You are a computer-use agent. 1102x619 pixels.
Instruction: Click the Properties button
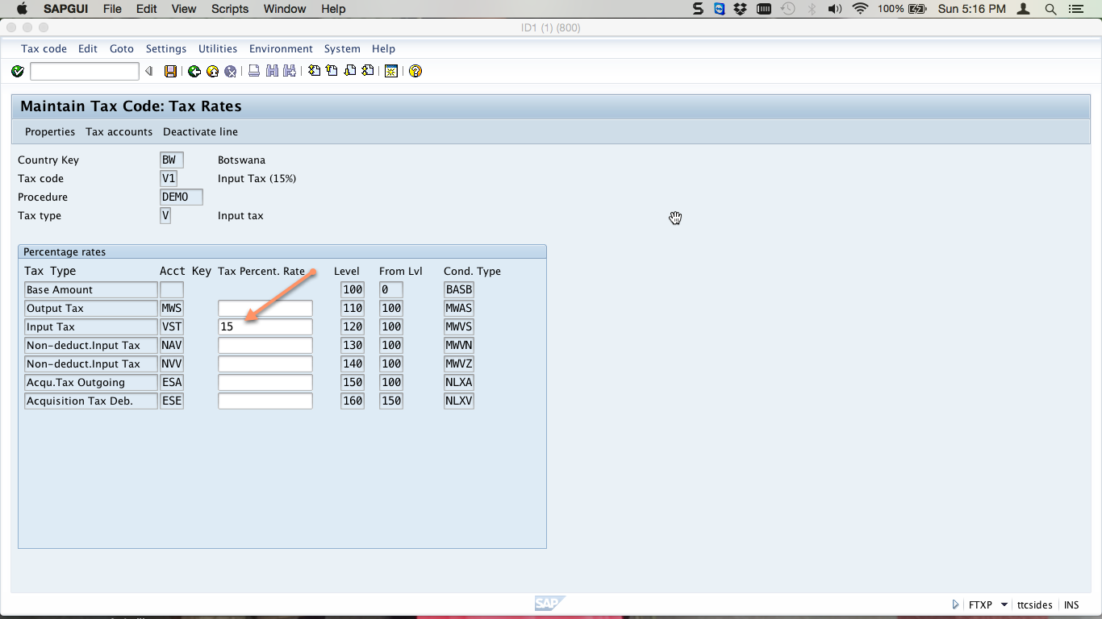[x=50, y=131]
